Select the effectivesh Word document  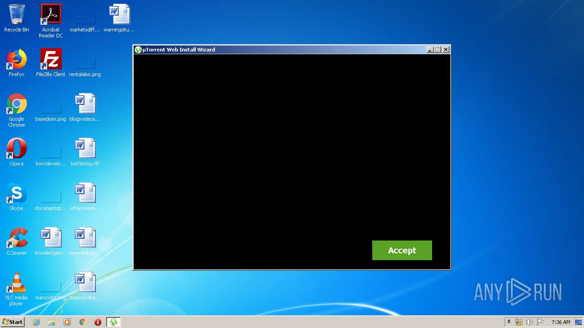pyautogui.click(x=85, y=197)
